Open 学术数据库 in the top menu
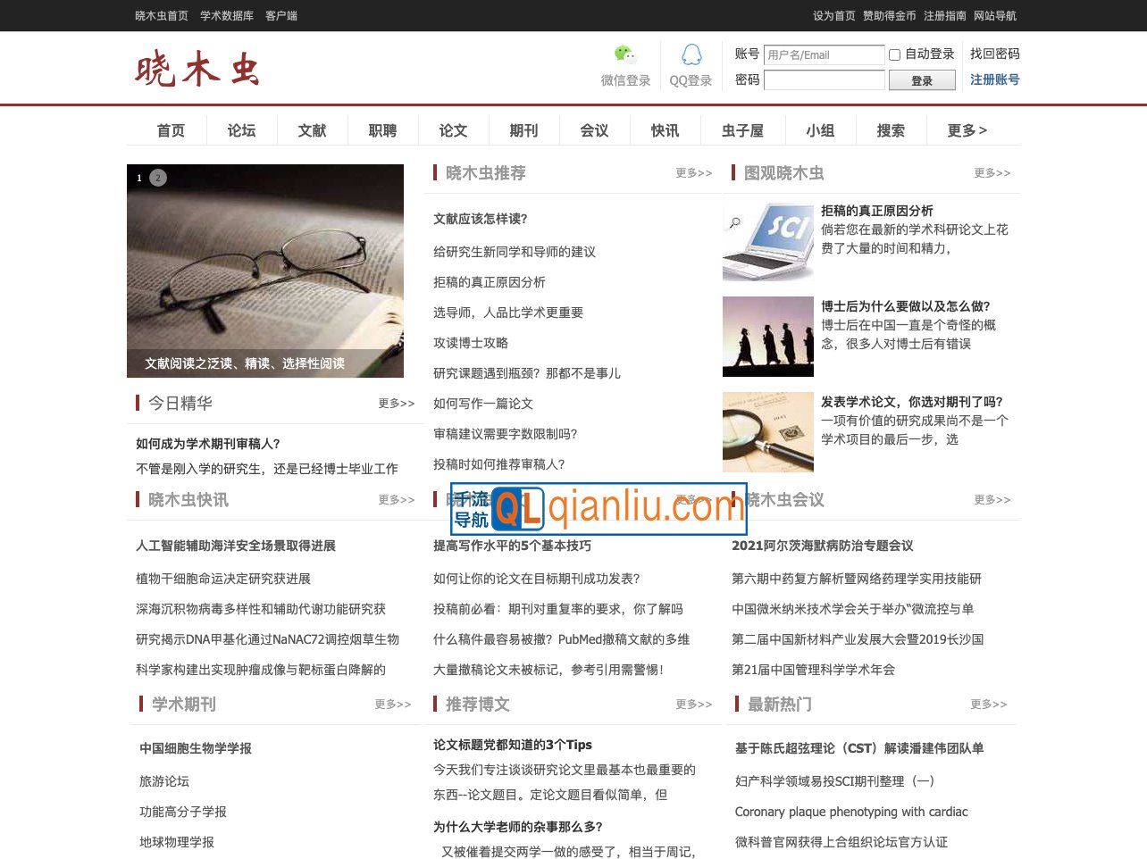 [226, 15]
